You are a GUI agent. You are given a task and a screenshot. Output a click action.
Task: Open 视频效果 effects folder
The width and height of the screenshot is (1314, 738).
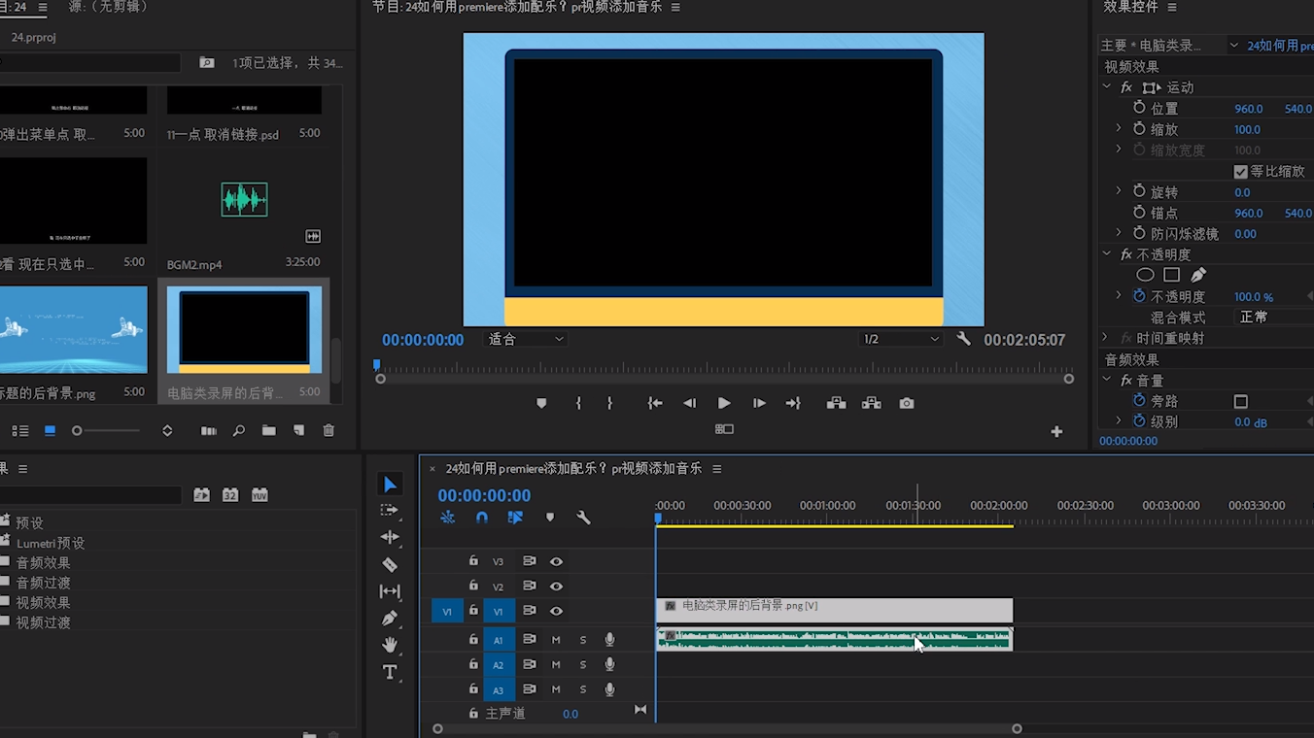43,603
